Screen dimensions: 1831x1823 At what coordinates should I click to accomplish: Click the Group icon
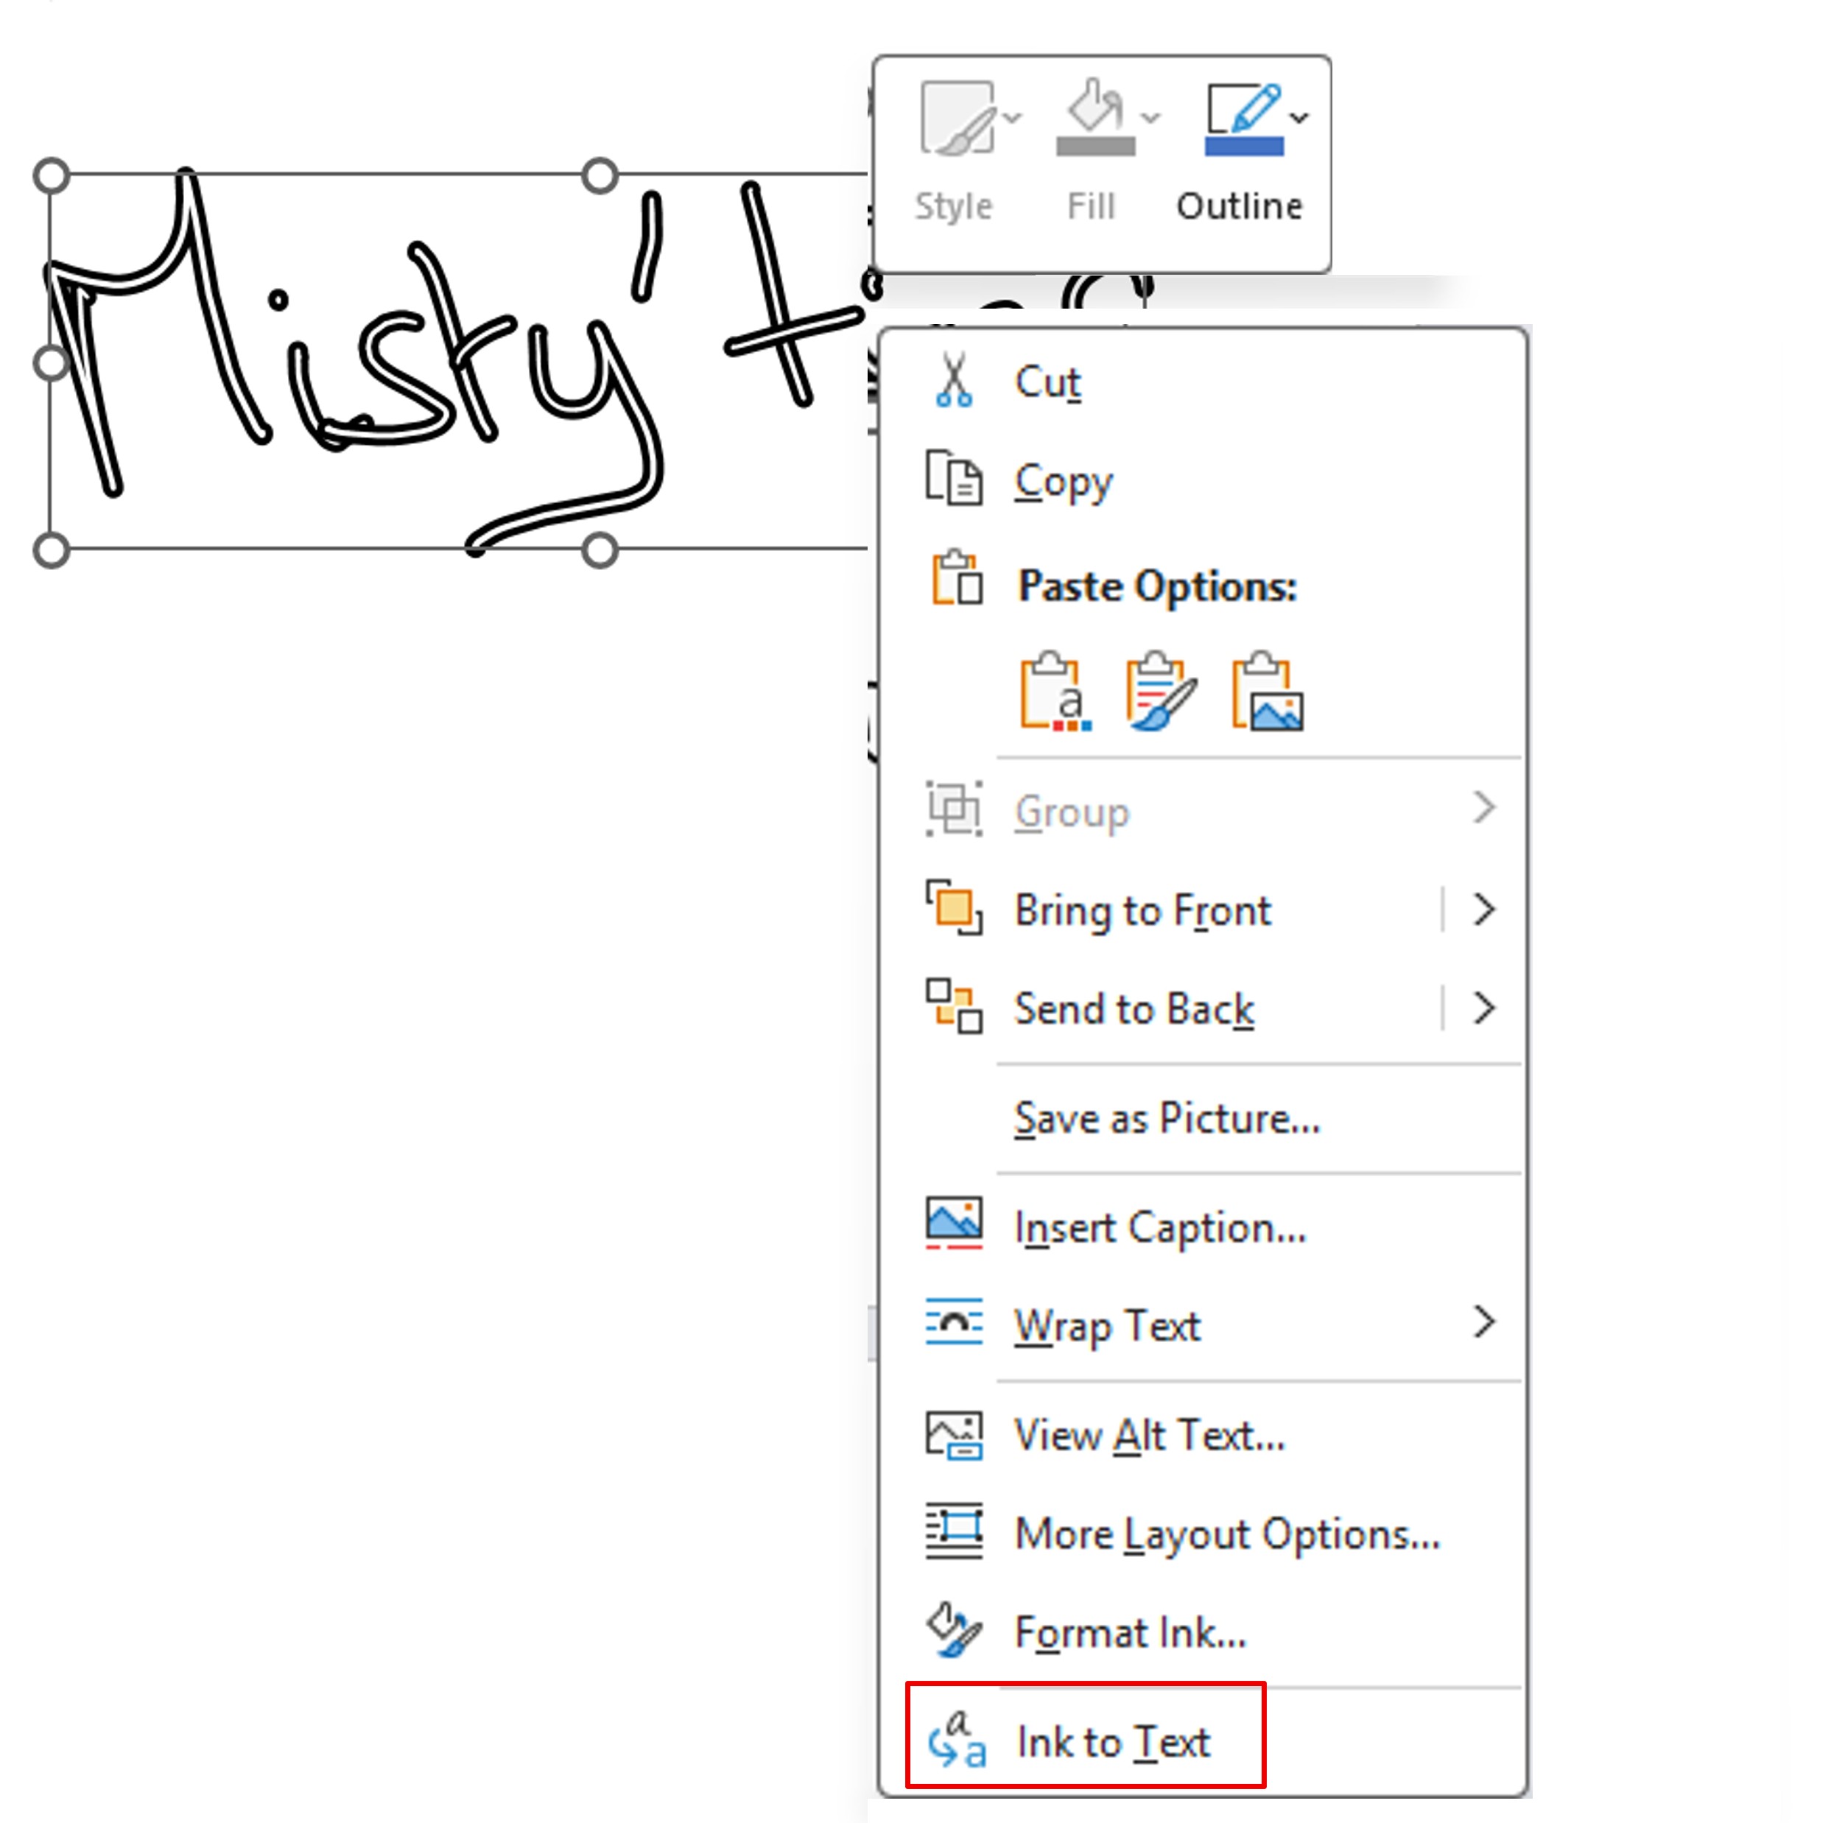point(953,809)
